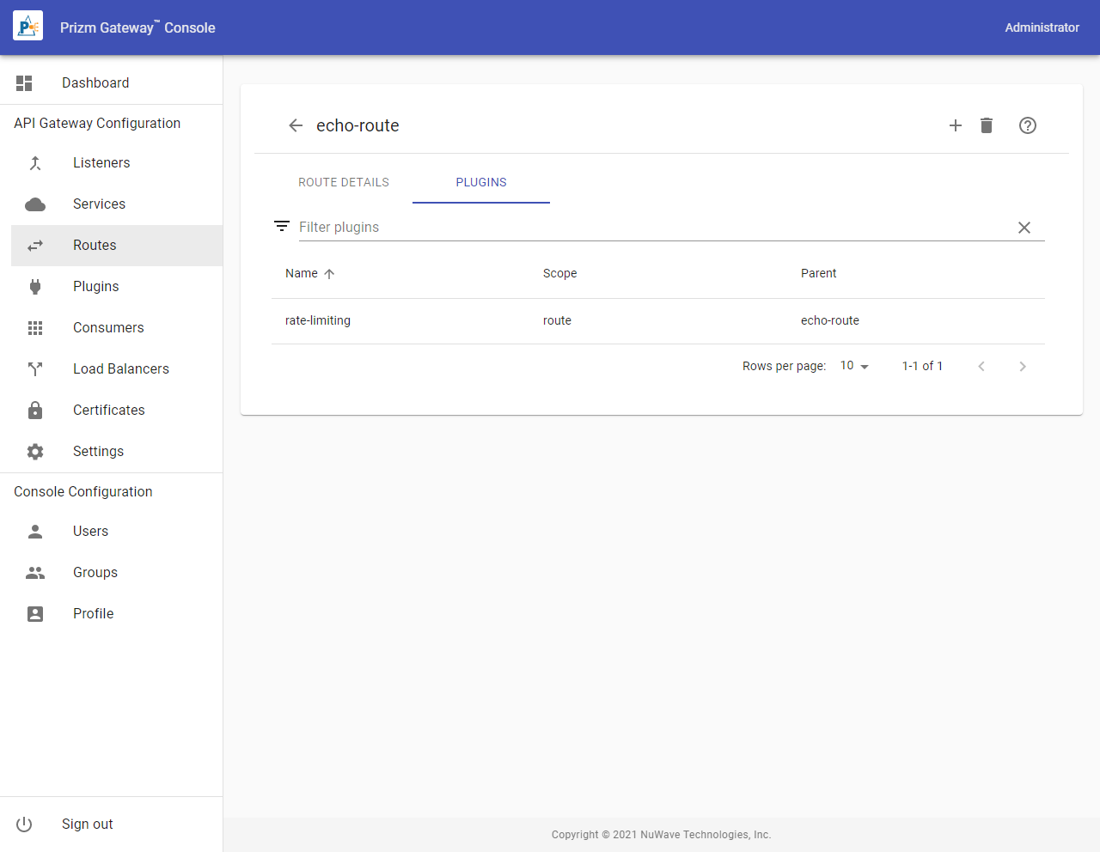Viewport: 1100px width, 852px height.
Task: Click the back arrow beside echo-route
Action: tap(296, 125)
